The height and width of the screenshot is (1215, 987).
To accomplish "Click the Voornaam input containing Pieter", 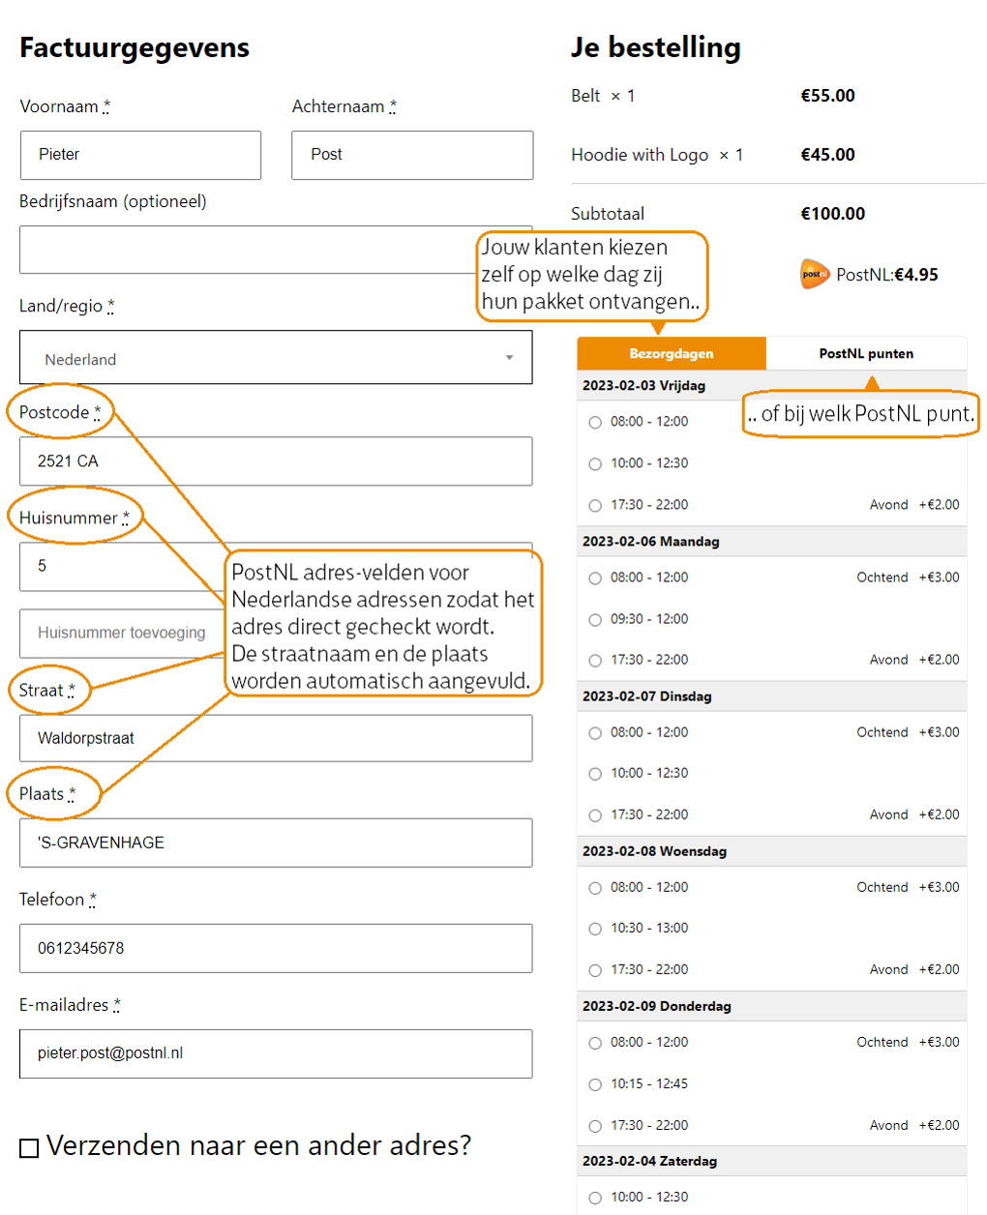I will 140,156.
